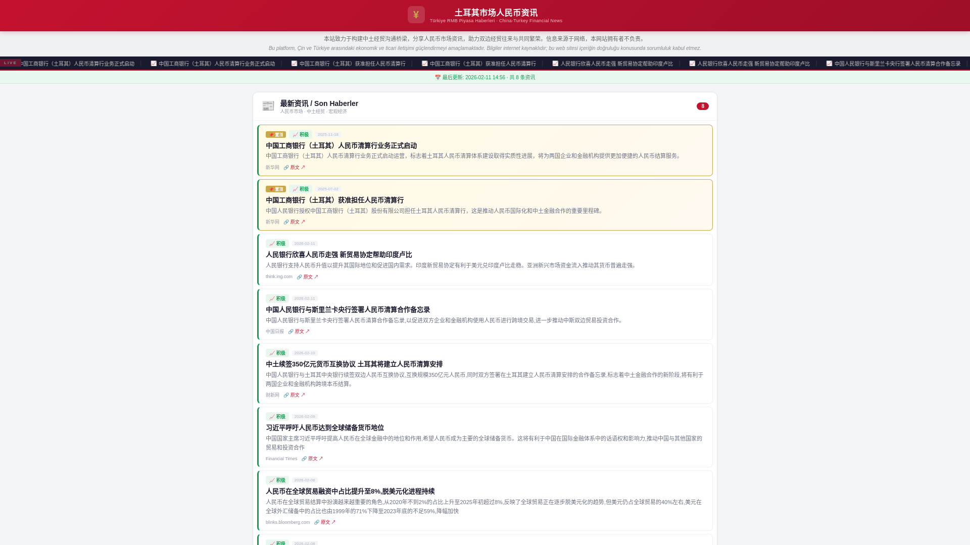Click link chain icon beside 新华网 on first article

click(286, 168)
